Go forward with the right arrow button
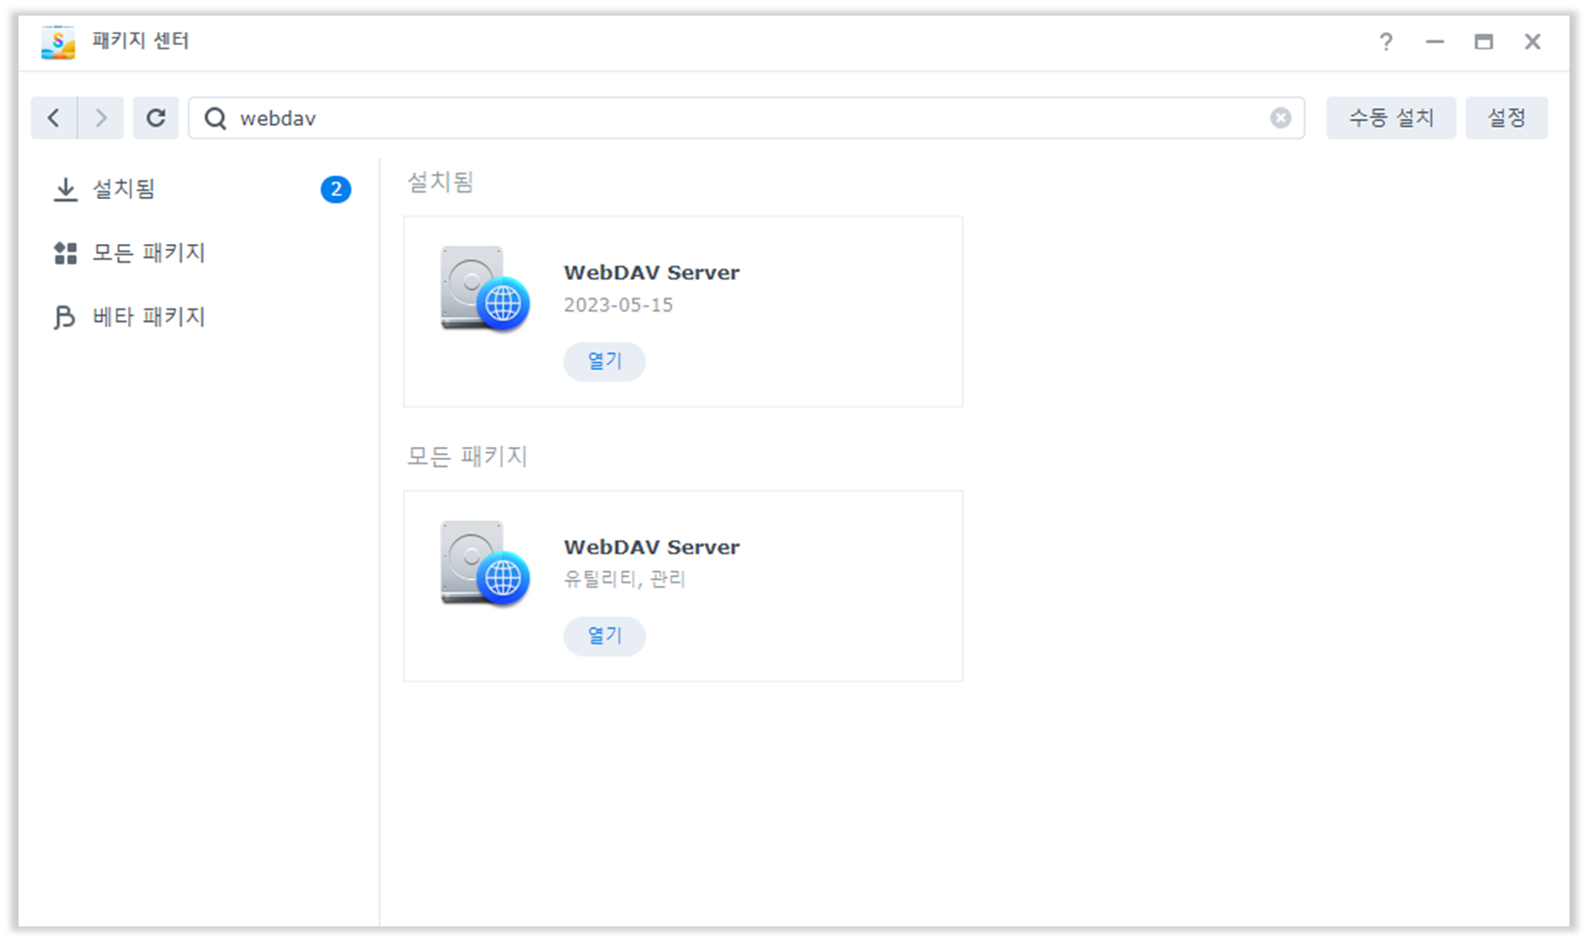 (101, 118)
